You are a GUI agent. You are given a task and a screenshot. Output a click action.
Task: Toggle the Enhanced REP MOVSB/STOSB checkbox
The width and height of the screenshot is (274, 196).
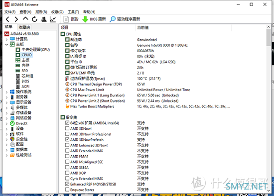click(x=67, y=184)
